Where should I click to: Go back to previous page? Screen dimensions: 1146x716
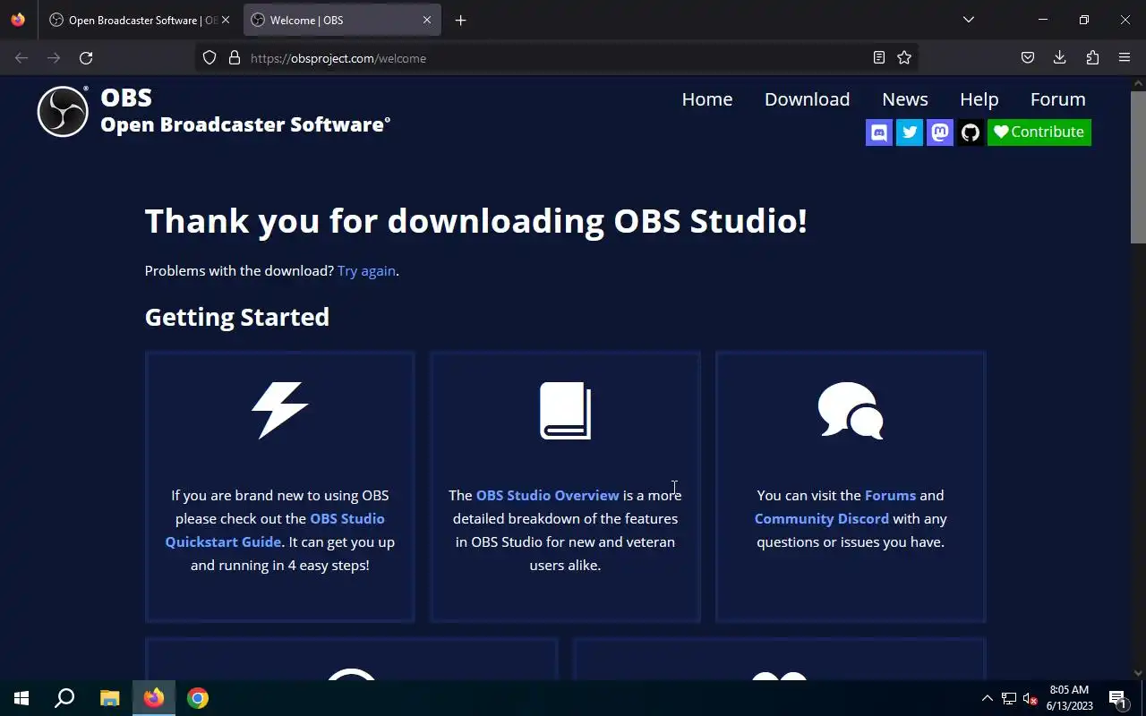21,58
